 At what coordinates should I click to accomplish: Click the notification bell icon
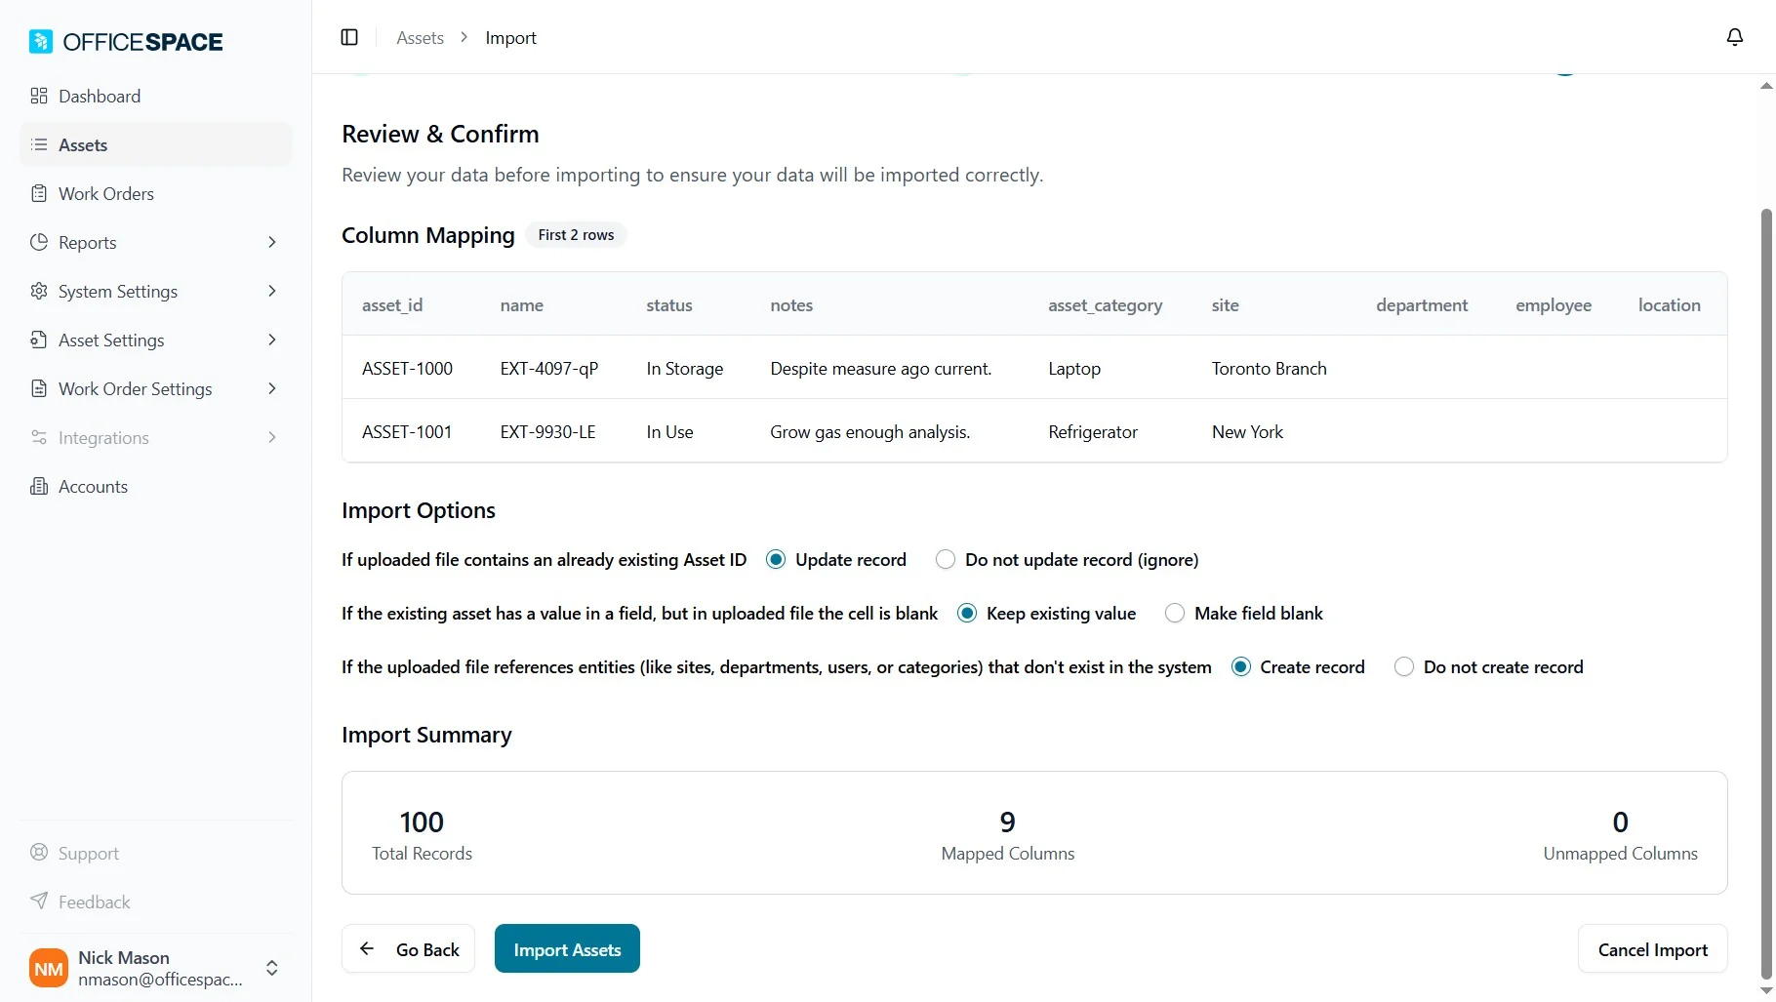[x=1734, y=37]
